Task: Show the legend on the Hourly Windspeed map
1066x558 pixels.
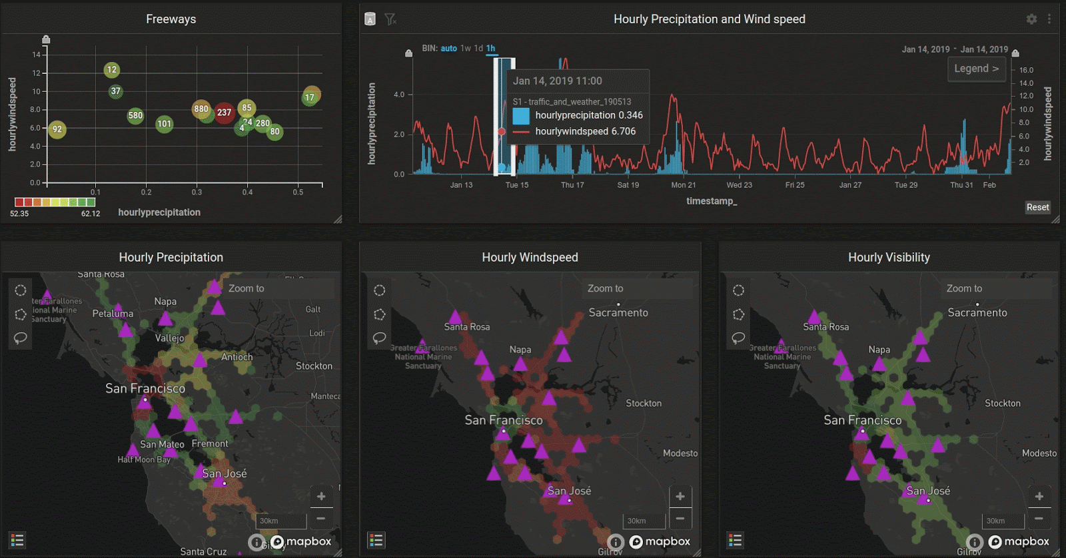Action: click(x=376, y=540)
